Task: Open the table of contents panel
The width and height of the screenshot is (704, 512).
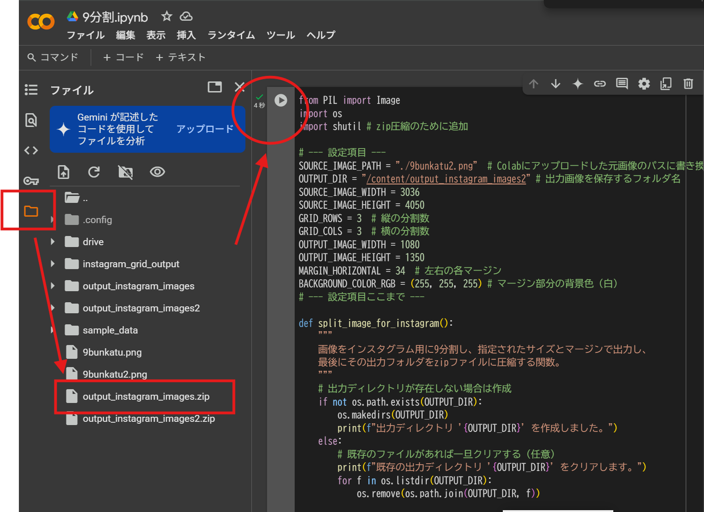Action: 31,90
